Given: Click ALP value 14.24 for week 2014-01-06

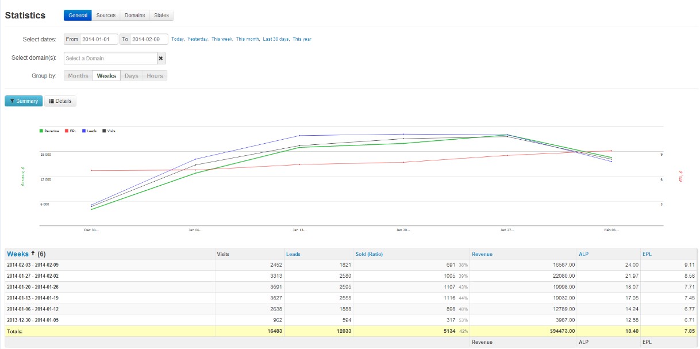Looking at the screenshot, I should (632, 309).
